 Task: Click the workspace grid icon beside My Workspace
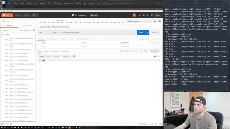click(73, 15)
